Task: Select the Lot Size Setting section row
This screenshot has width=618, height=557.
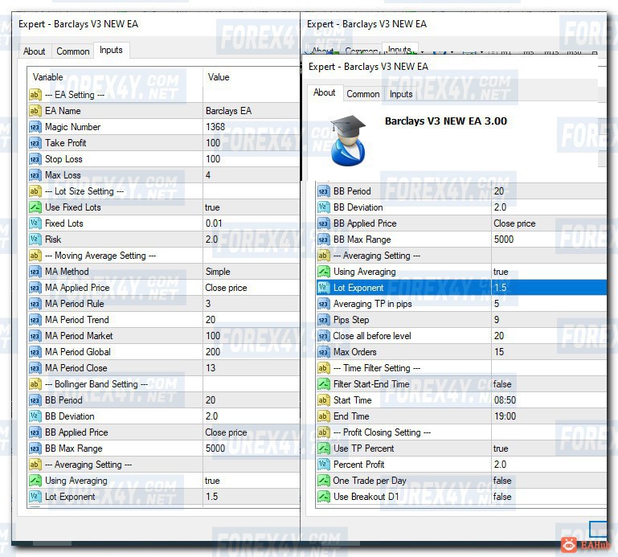Action: point(164,191)
